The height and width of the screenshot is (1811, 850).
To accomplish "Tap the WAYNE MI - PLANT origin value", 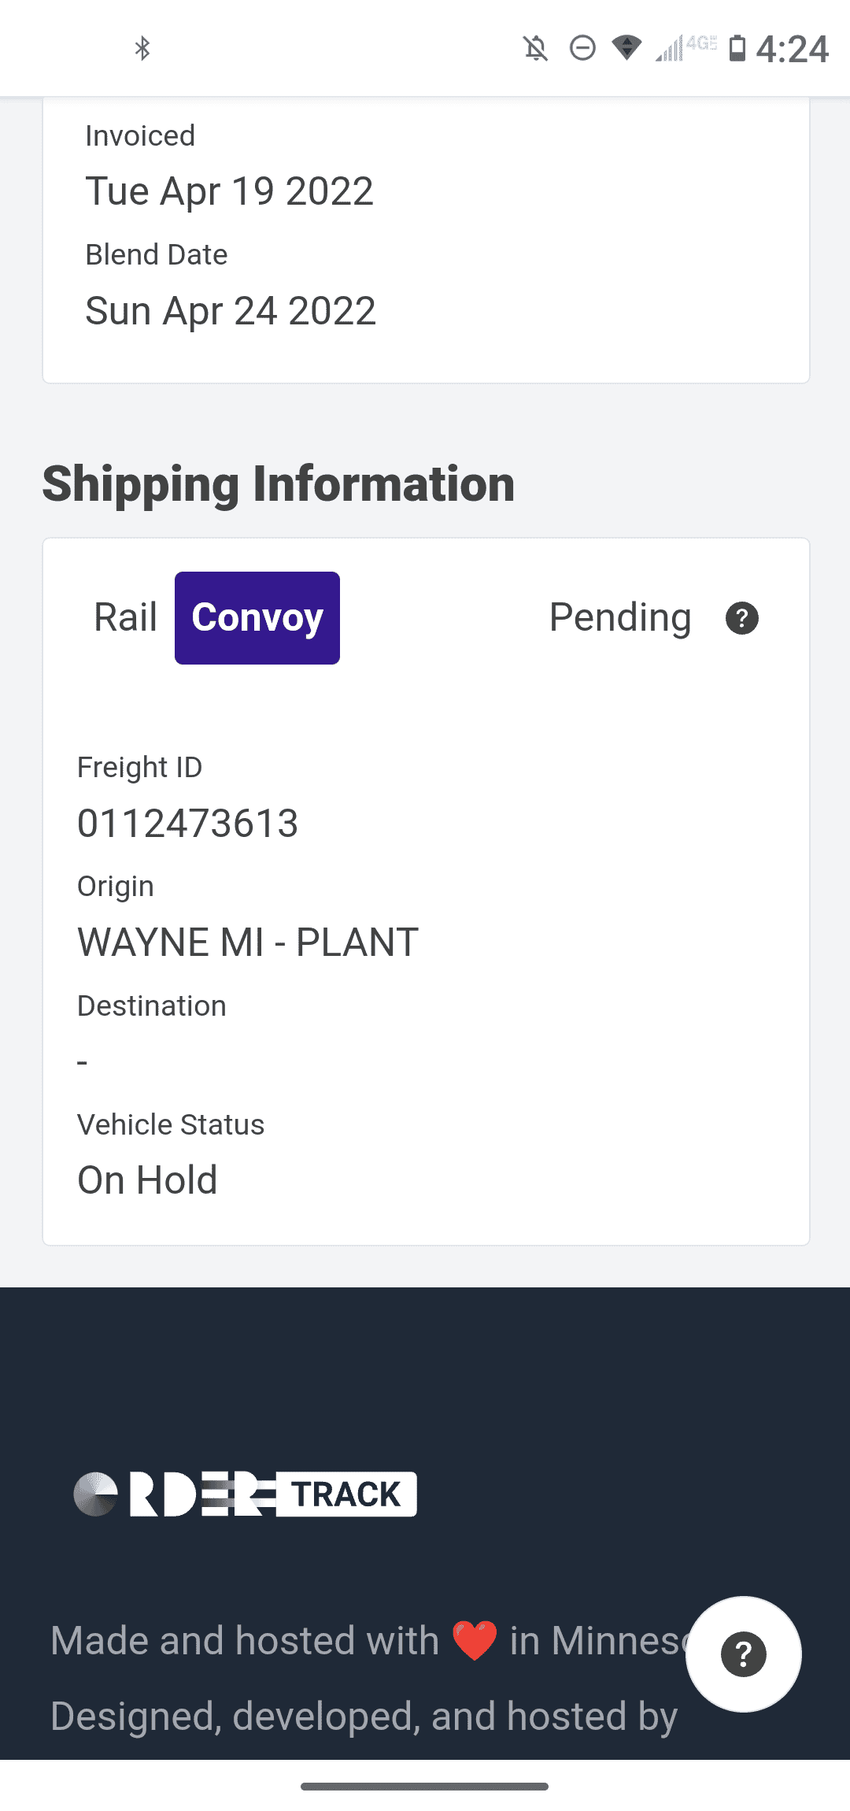I will point(248,943).
